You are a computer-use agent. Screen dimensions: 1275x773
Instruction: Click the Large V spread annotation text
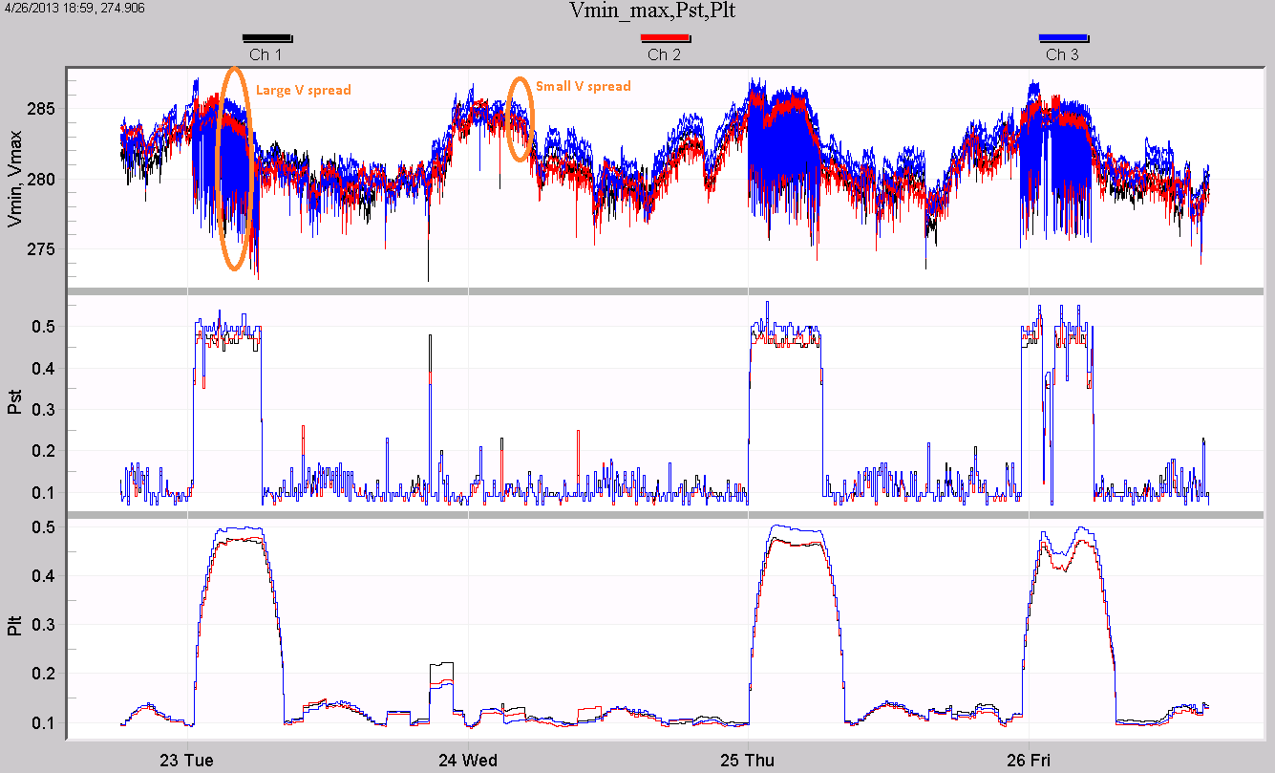tap(303, 90)
